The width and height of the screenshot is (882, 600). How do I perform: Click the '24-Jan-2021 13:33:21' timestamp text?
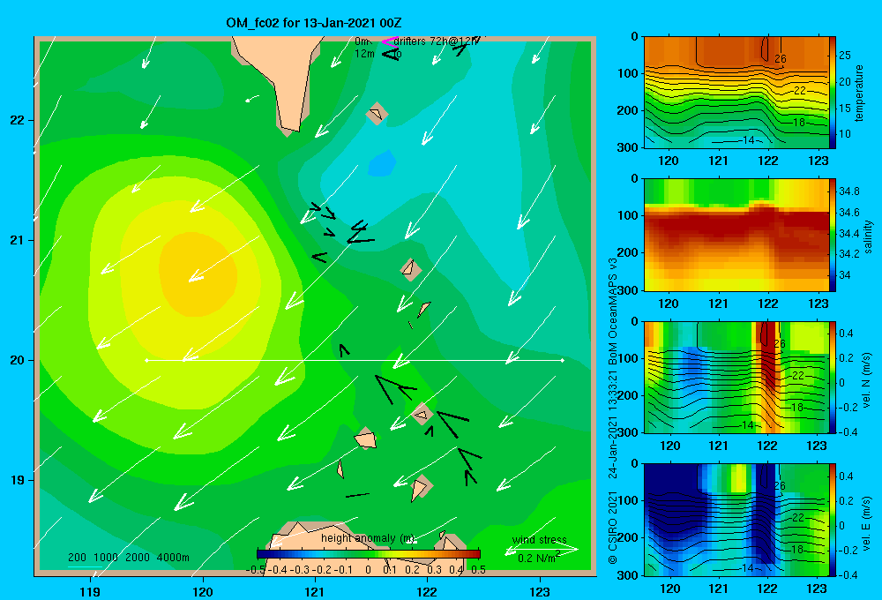pyautogui.click(x=613, y=425)
